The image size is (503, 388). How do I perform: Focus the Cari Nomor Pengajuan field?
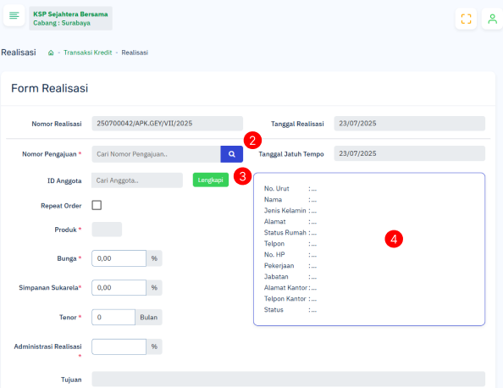pyautogui.click(x=156, y=154)
